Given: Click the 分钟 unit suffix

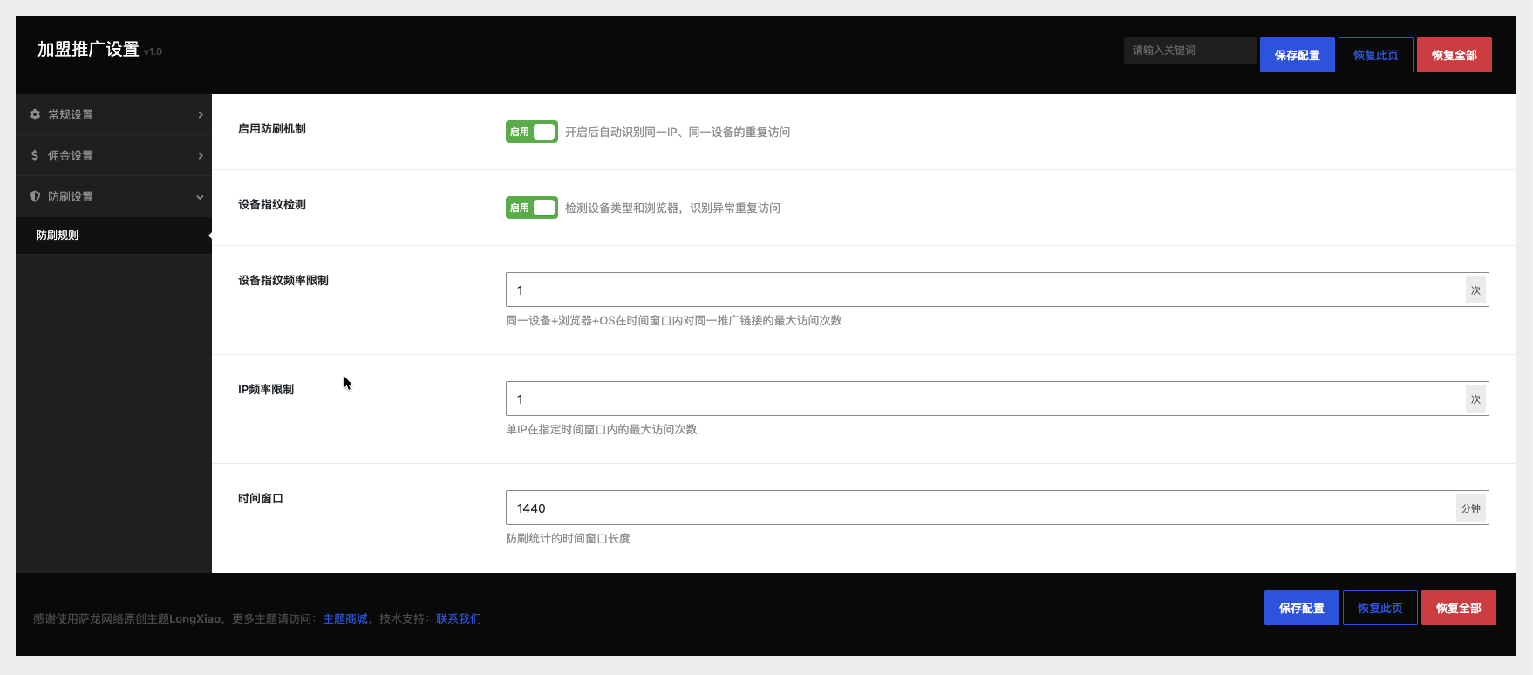Looking at the screenshot, I should pyautogui.click(x=1471, y=508).
